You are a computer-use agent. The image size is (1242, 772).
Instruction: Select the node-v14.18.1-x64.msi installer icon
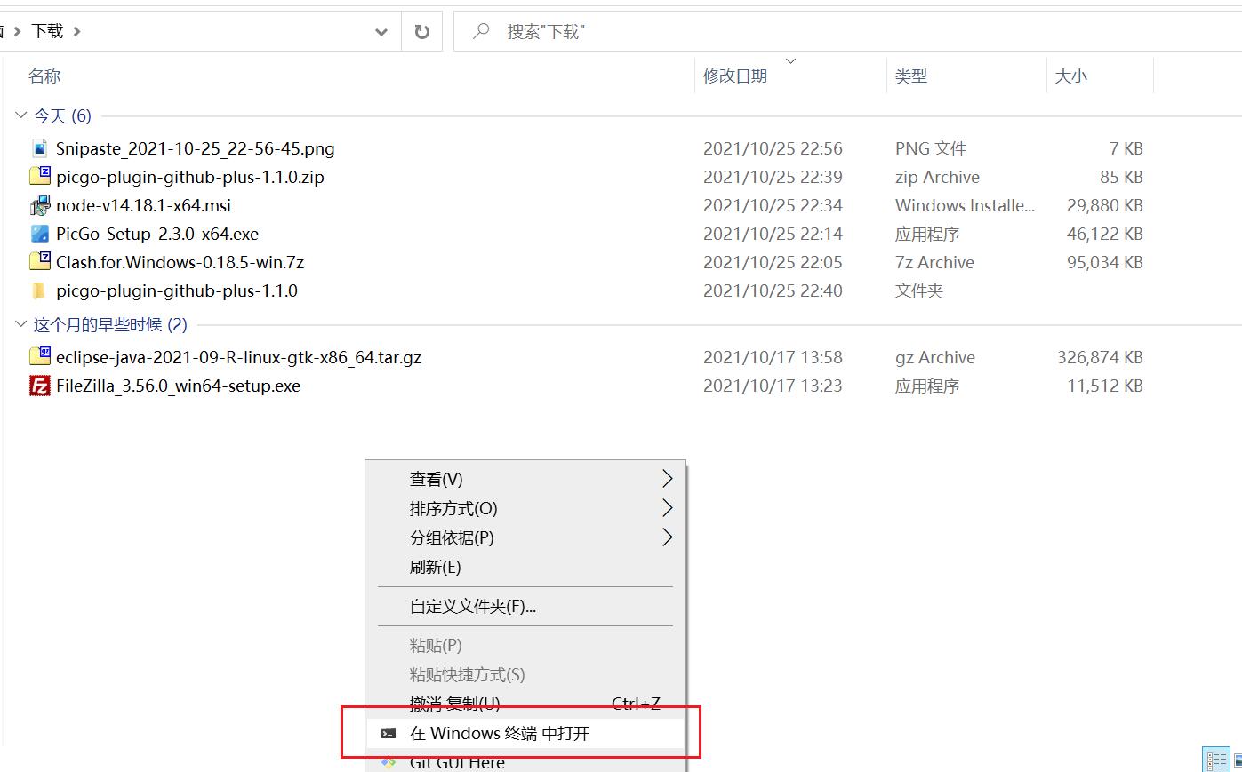tap(38, 205)
